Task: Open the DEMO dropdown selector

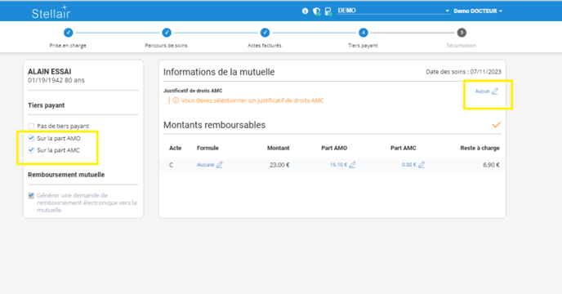Action: (x=393, y=11)
